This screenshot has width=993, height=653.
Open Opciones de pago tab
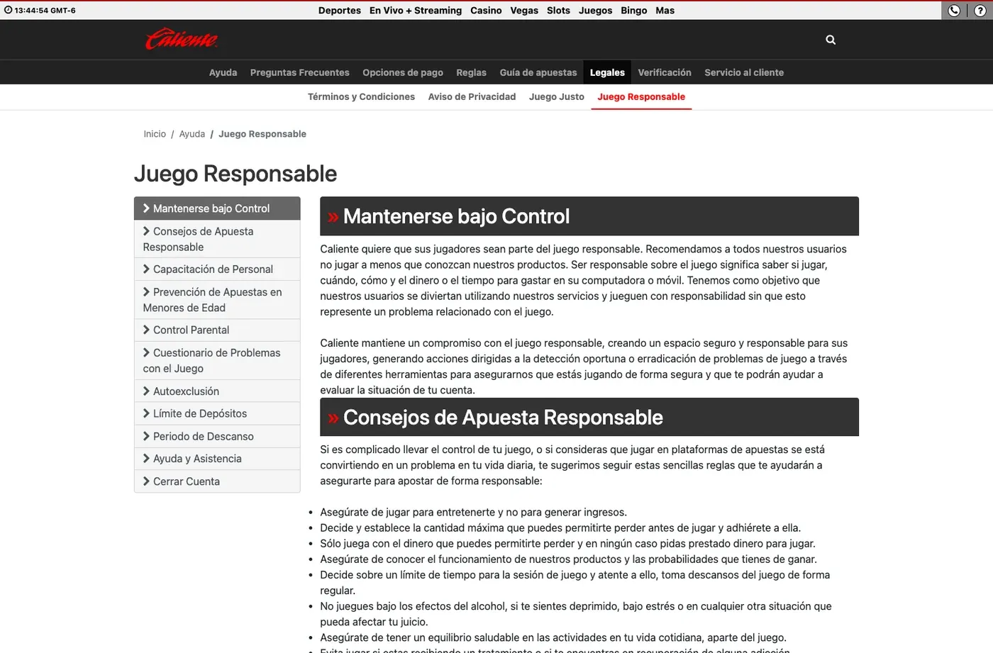(x=403, y=72)
